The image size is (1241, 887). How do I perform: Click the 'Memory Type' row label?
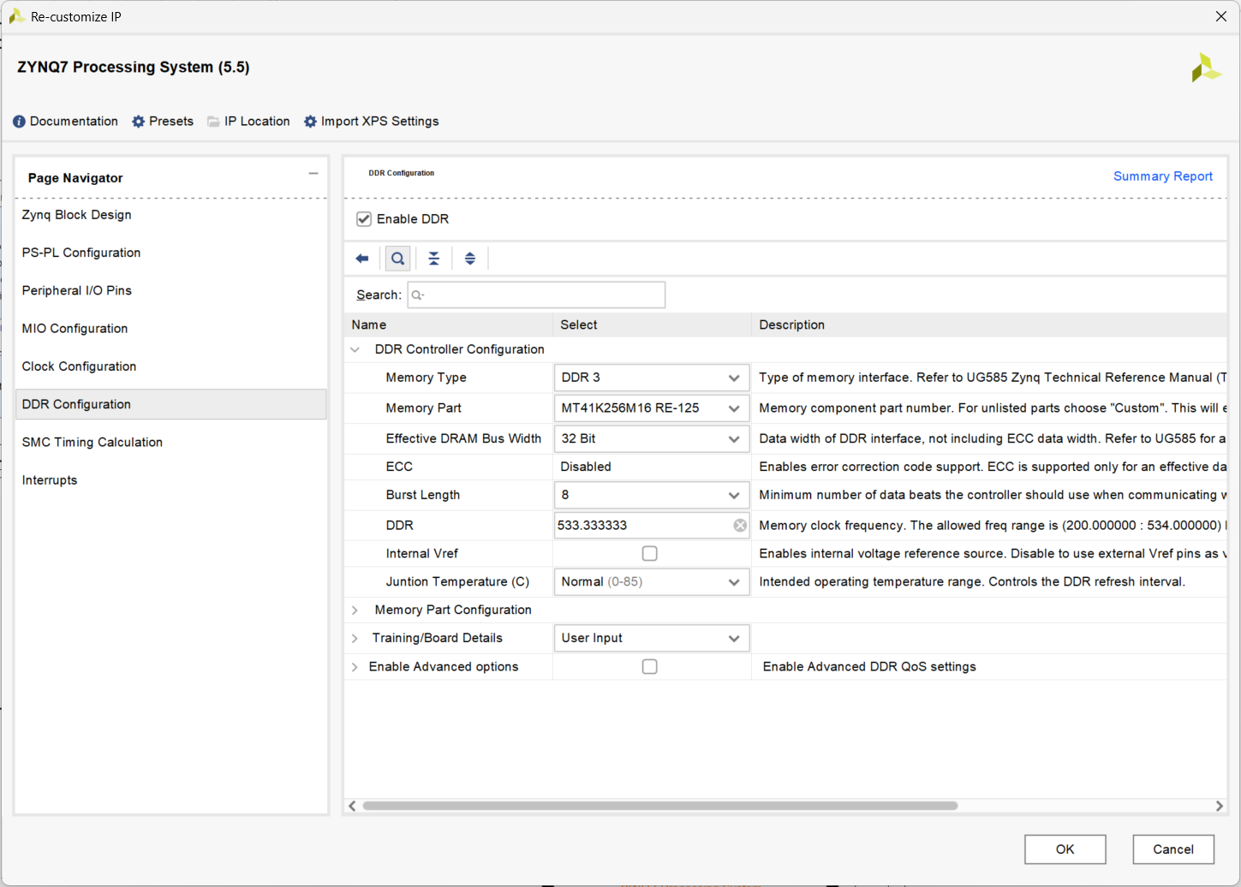pos(426,378)
